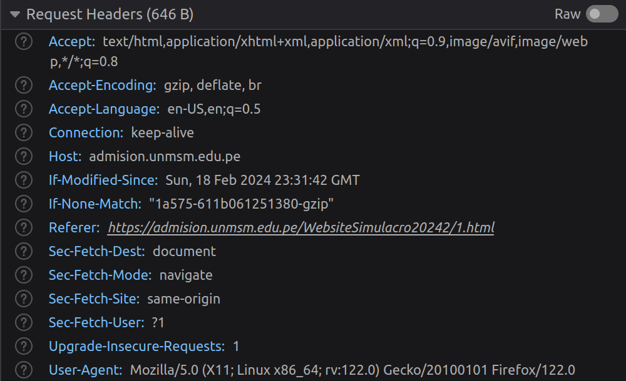Viewport: 626px width, 381px height.
Task: Click help icon beside Upgrade-Insecure-Requests
Action: [x=23, y=346]
